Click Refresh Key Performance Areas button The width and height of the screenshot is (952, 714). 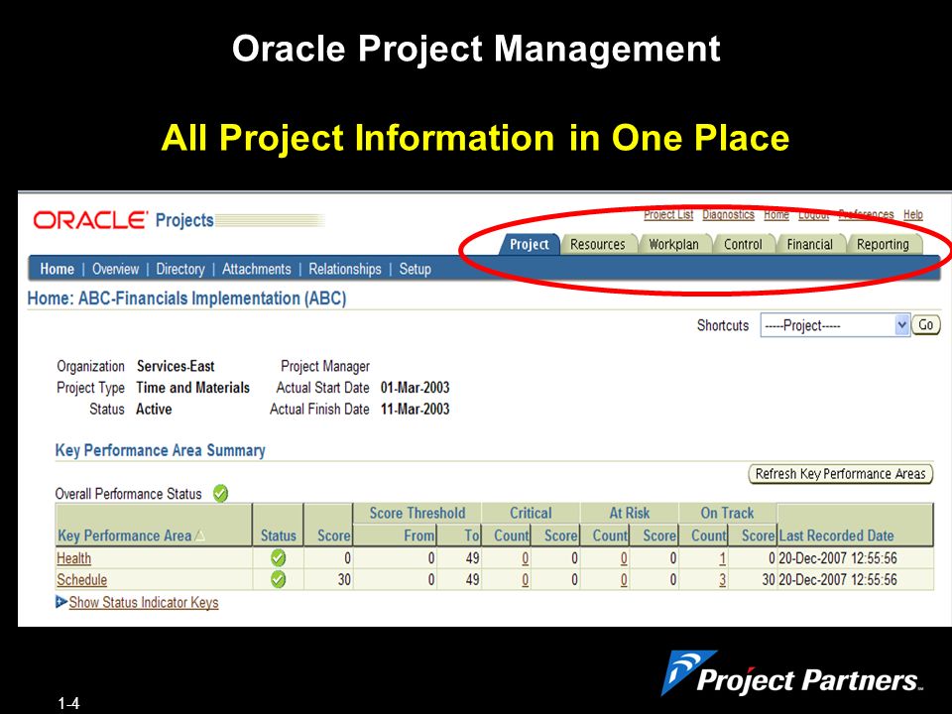click(x=840, y=474)
